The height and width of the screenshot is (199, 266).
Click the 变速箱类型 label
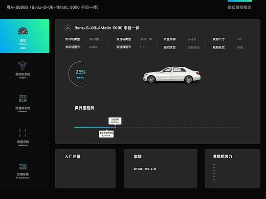coord(124,39)
